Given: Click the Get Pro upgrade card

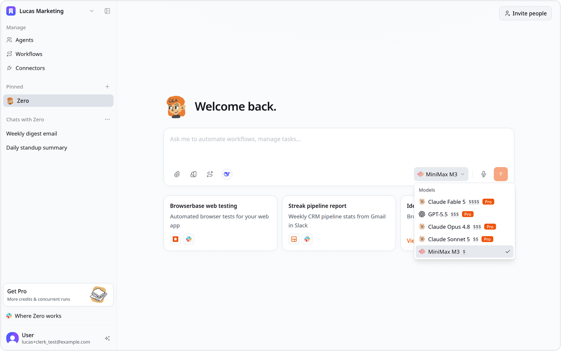Looking at the screenshot, I should coord(58,295).
